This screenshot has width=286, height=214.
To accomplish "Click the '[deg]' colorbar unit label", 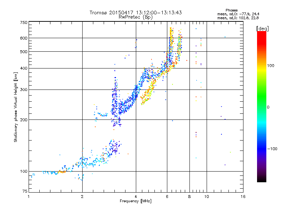I will [262, 29].
